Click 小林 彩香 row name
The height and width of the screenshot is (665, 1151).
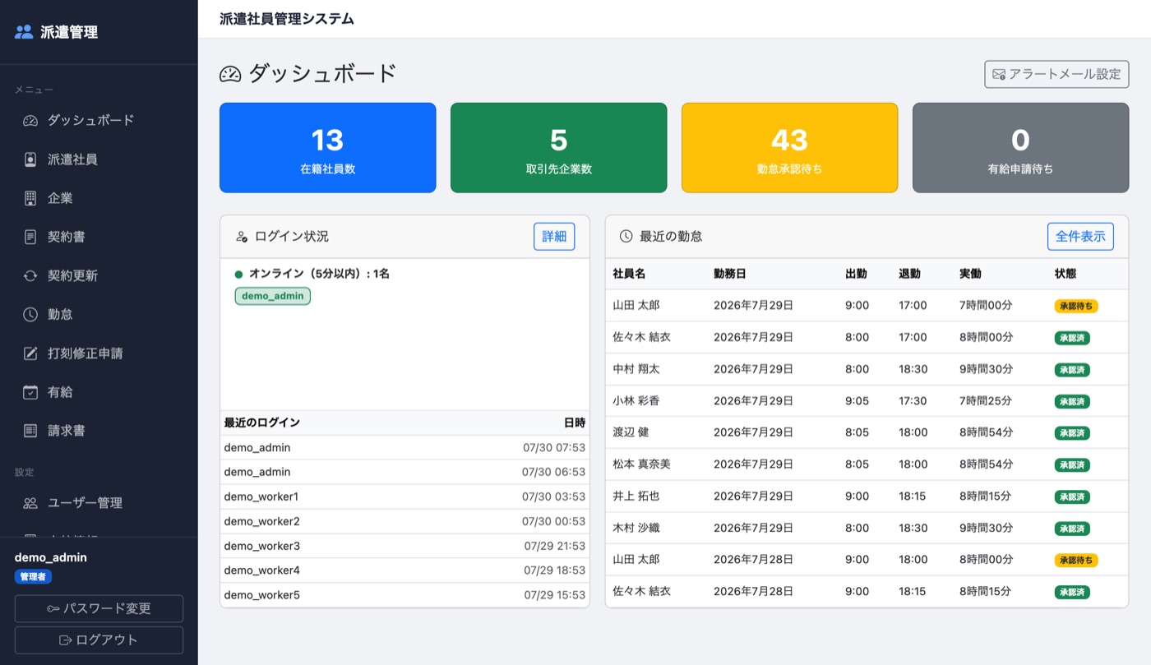point(636,401)
